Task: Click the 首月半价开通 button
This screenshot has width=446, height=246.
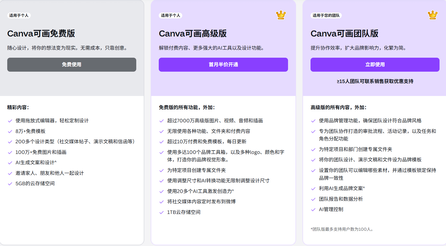Action: [223, 65]
